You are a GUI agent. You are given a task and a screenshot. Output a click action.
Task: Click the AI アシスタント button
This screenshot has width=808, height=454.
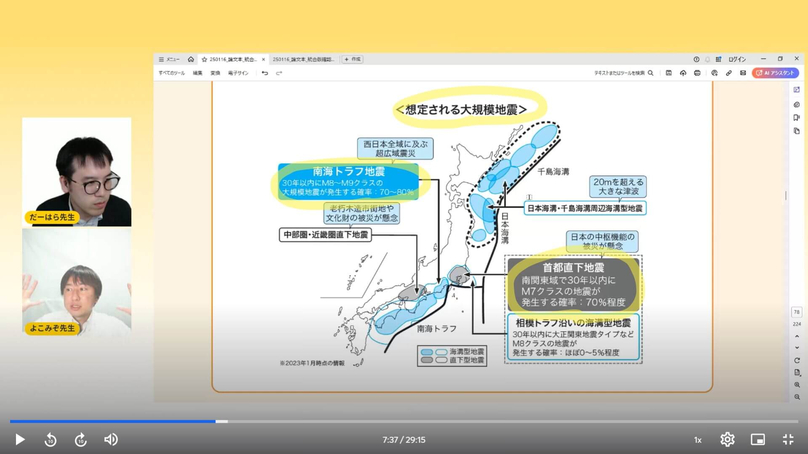click(775, 73)
